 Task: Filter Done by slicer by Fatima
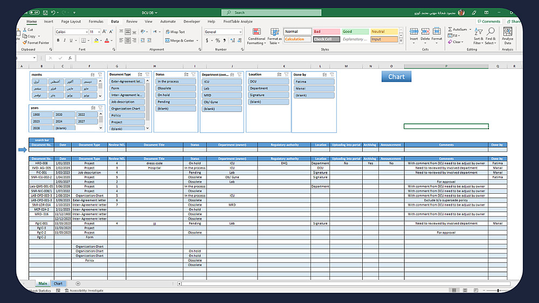tap(314, 82)
